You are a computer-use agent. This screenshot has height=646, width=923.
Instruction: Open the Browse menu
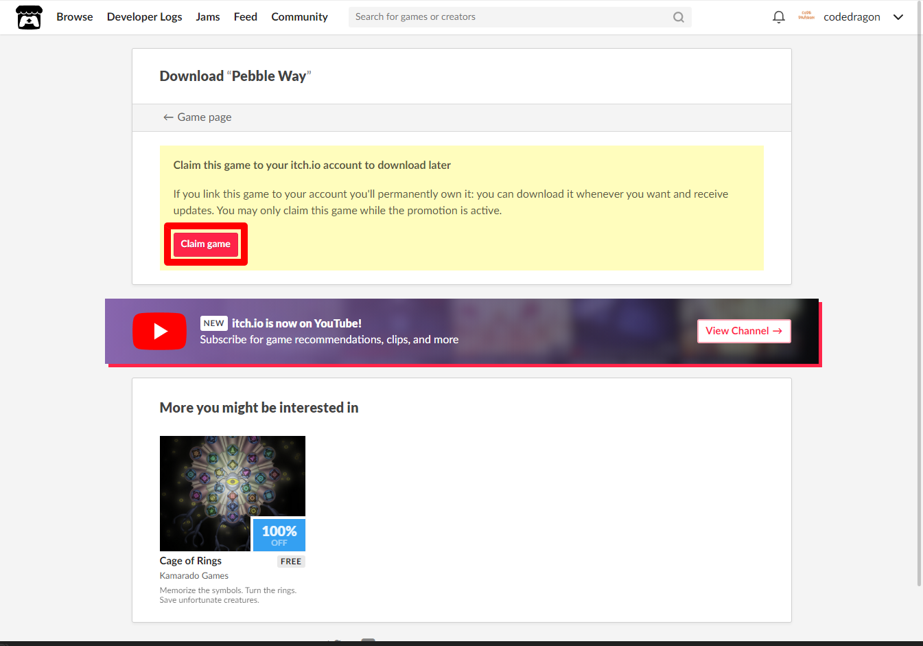click(x=75, y=17)
